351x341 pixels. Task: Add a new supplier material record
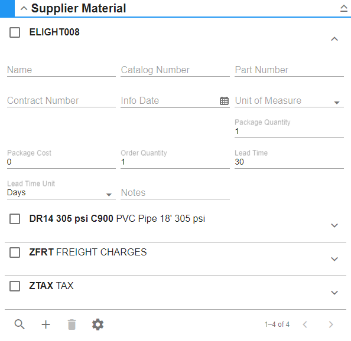pyautogui.click(x=45, y=324)
